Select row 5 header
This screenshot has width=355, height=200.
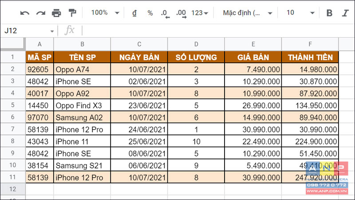pos(13,105)
